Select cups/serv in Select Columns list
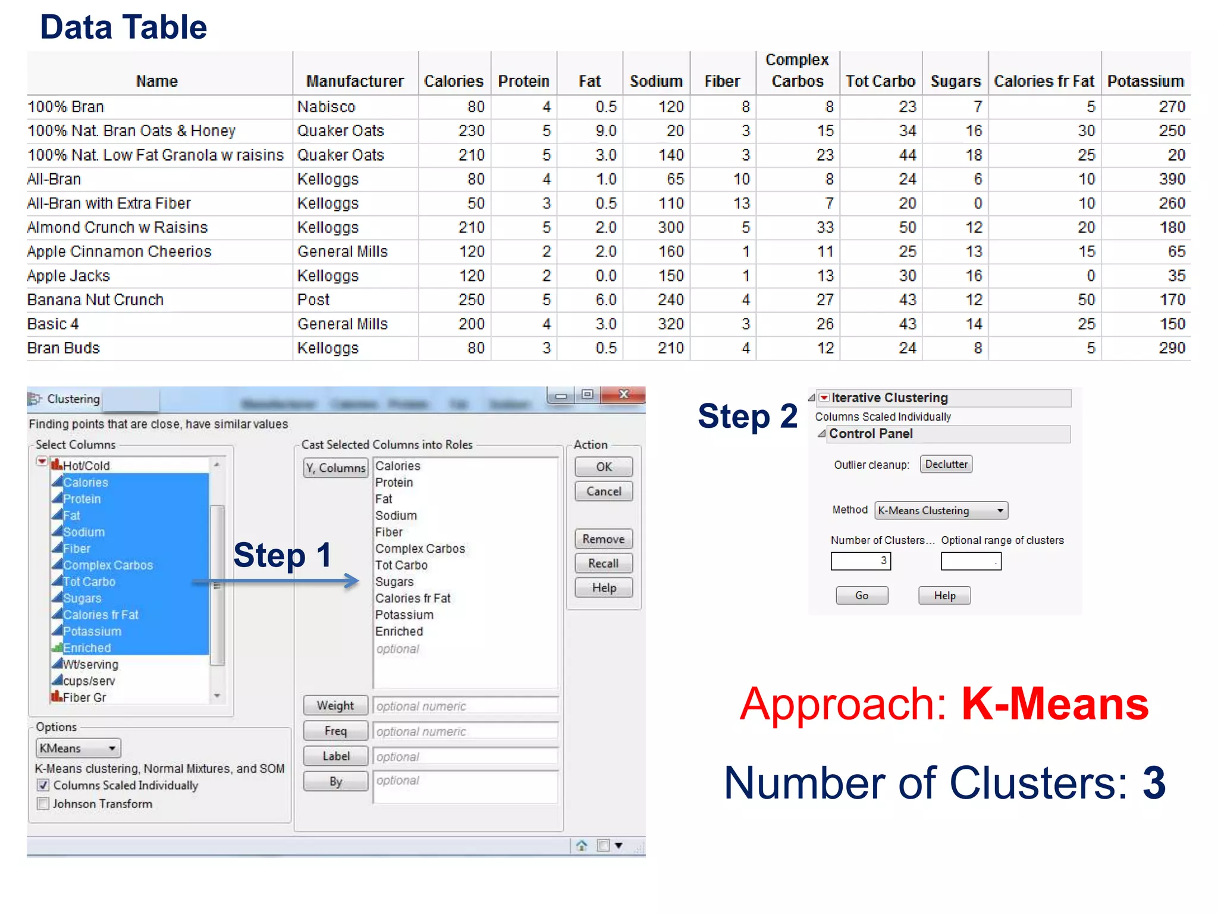 pyautogui.click(x=89, y=681)
